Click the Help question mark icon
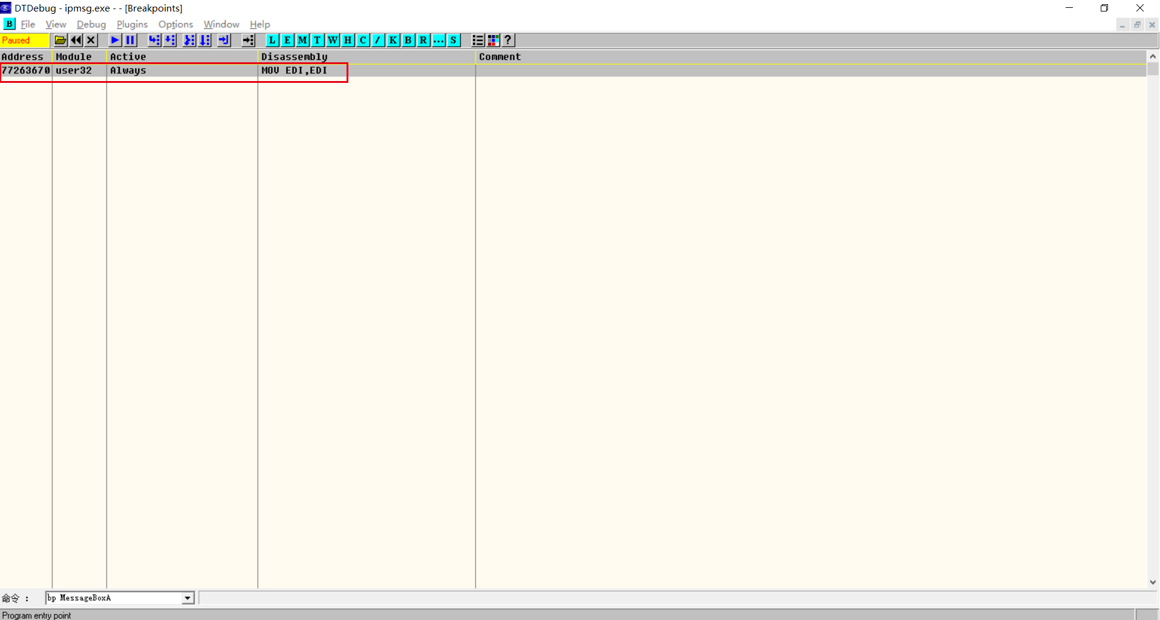The height and width of the screenshot is (620, 1160). click(x=508, y=41)
